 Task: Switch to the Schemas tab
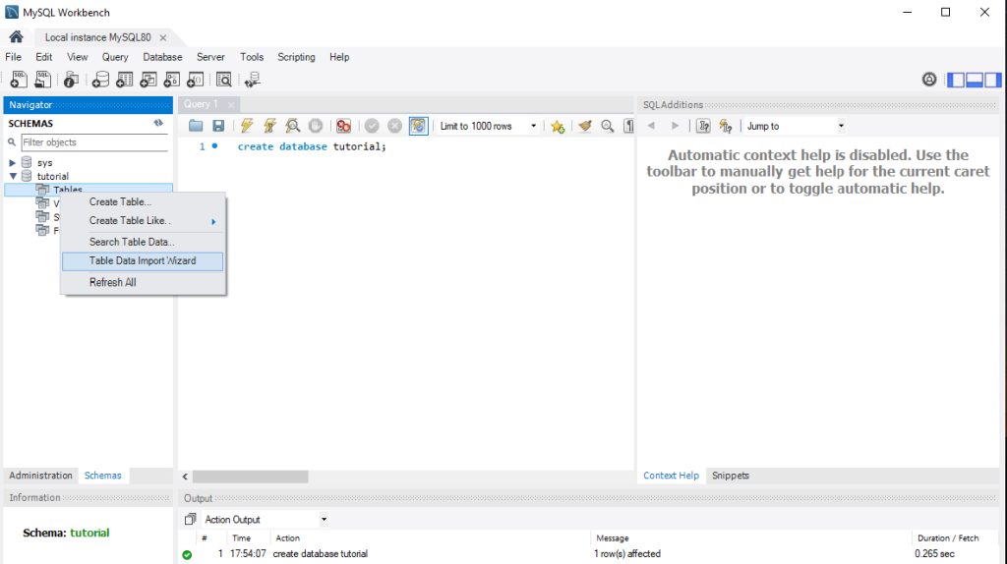pos(102,476)
